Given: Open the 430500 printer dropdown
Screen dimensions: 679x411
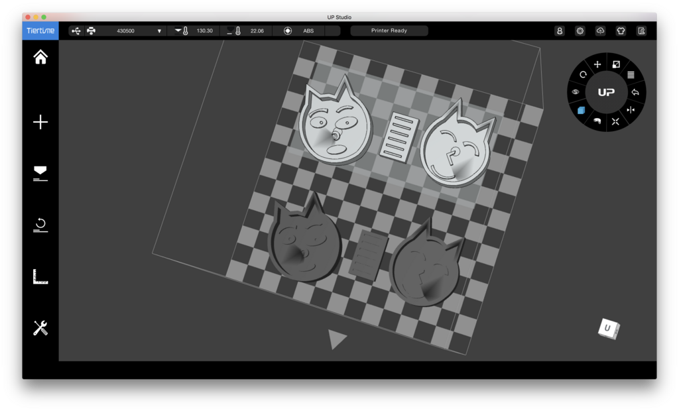Looking at the screenshot, I should (139, 30).
